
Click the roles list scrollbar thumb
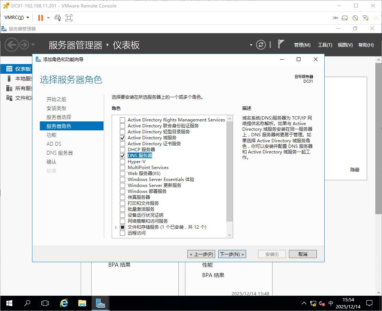coord(229,172)
